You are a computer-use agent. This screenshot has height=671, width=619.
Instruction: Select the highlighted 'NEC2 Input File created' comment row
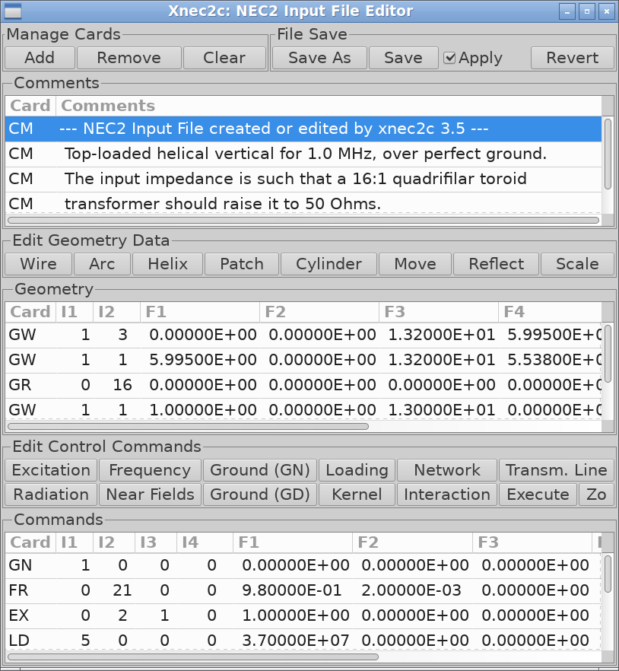tap(303, 129)
